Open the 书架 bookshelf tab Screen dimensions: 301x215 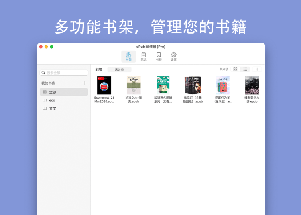pos(128,56)
